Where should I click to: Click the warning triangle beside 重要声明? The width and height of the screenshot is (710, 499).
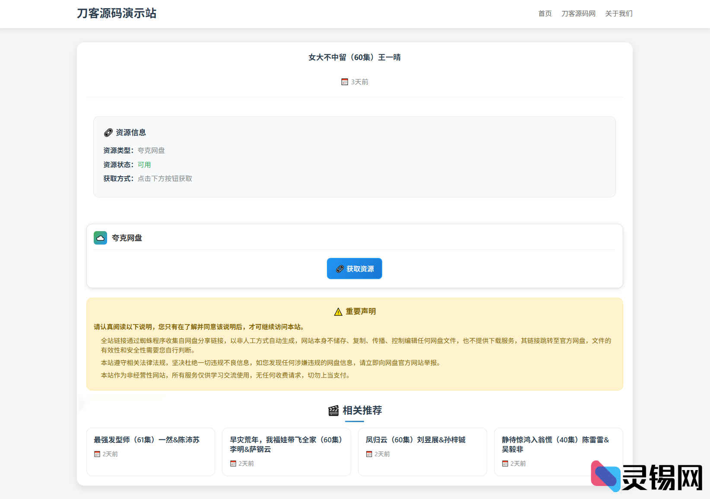click(338, 311)
